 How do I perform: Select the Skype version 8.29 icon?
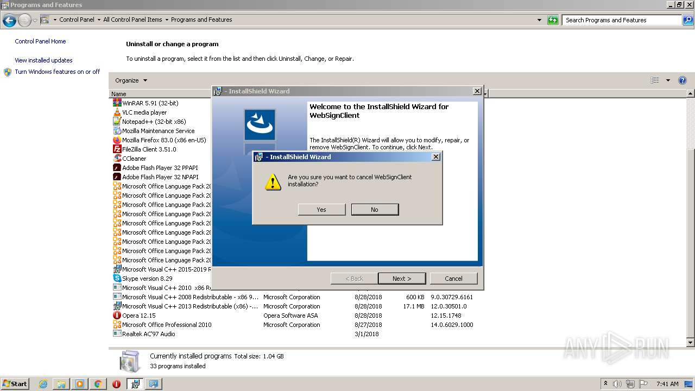[x=117, y=279]
